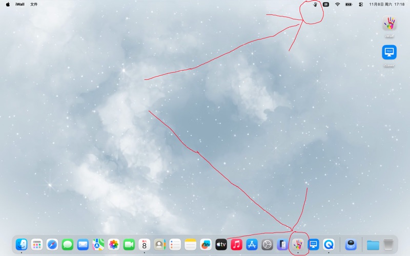Open the iWall app from the Dock
Image resolution: width=410 pixels, height=256 pixels.
pos(298,245)
